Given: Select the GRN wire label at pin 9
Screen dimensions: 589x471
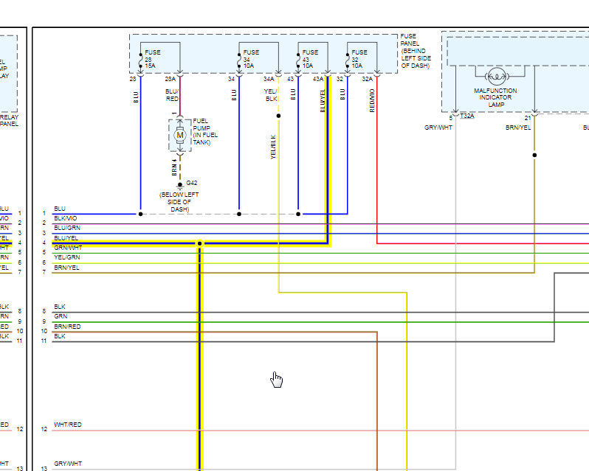Looking at the screenshot, I should tap(61, 316).
